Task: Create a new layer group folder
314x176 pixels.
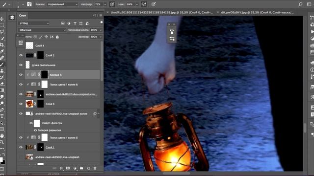Action: tap(81, 168)
